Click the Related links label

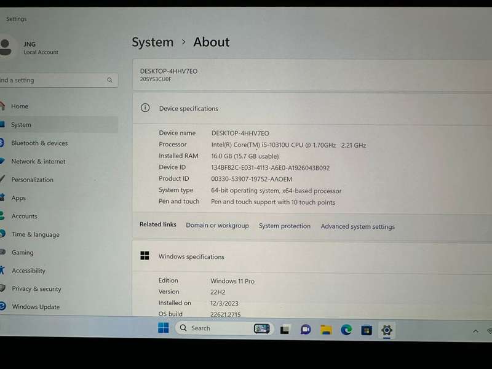(158, 224)
